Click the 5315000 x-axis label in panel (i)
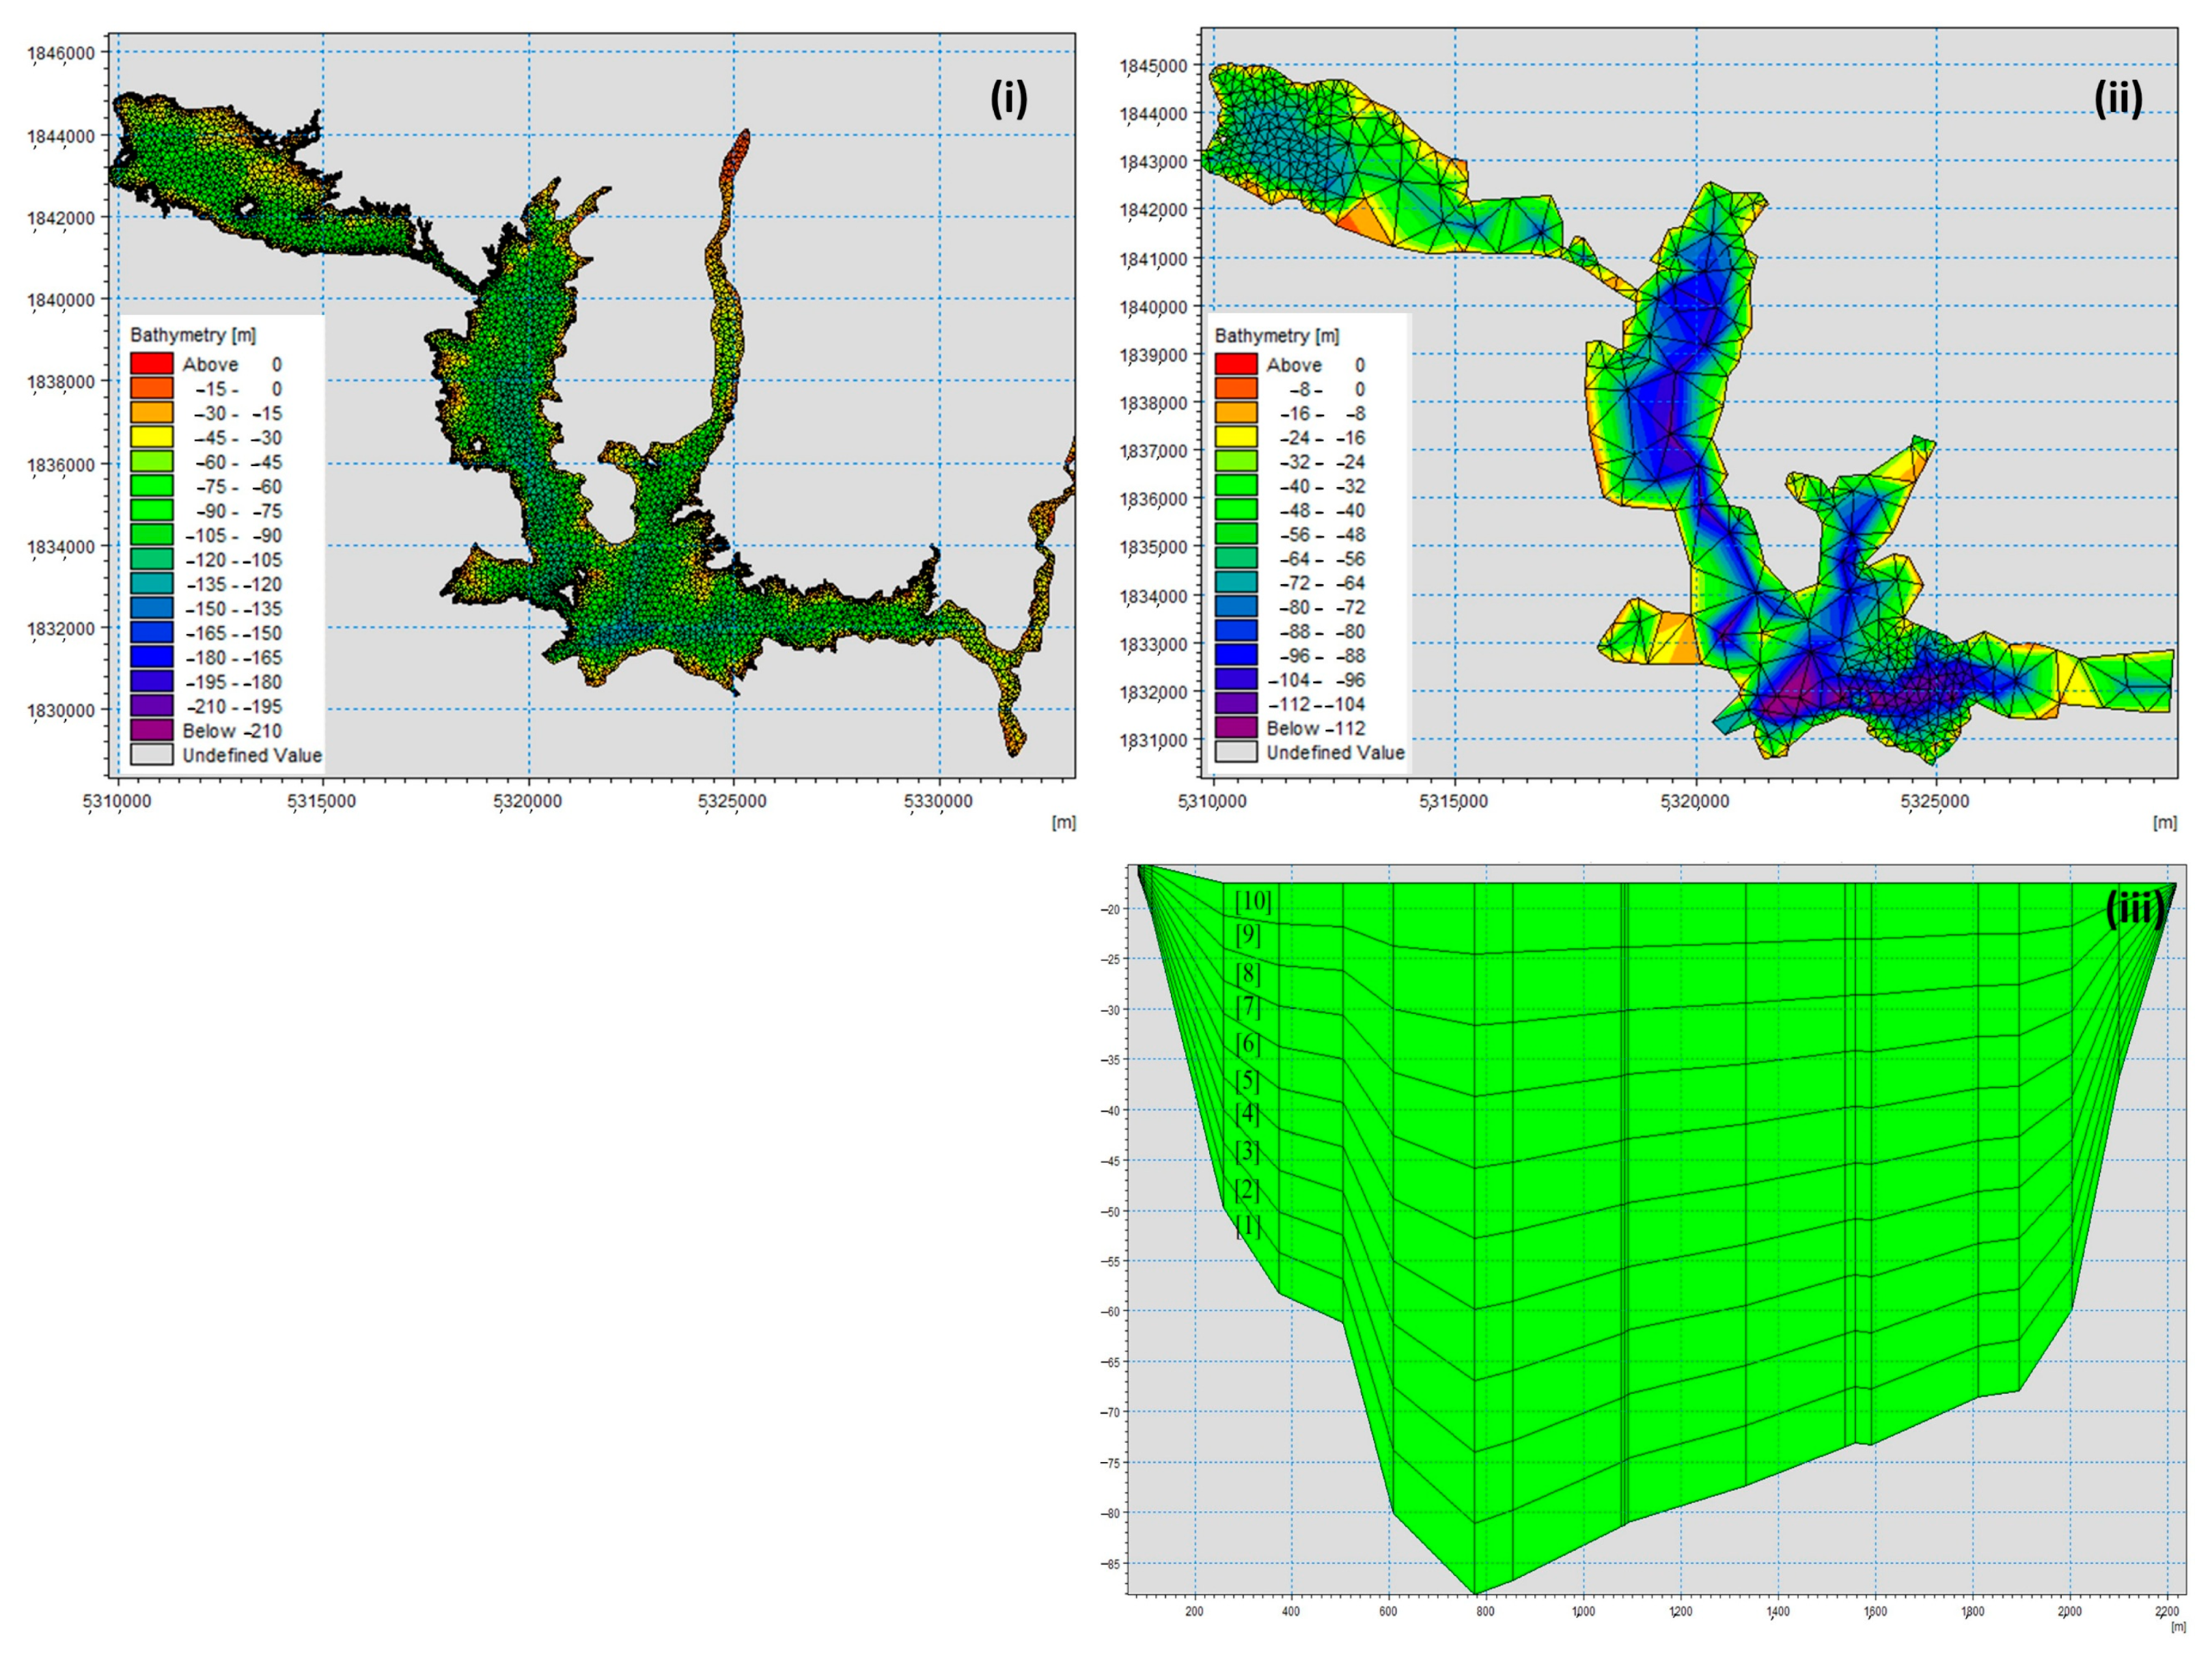Viewport: 2212px width, 1654px height. point(323,802)
